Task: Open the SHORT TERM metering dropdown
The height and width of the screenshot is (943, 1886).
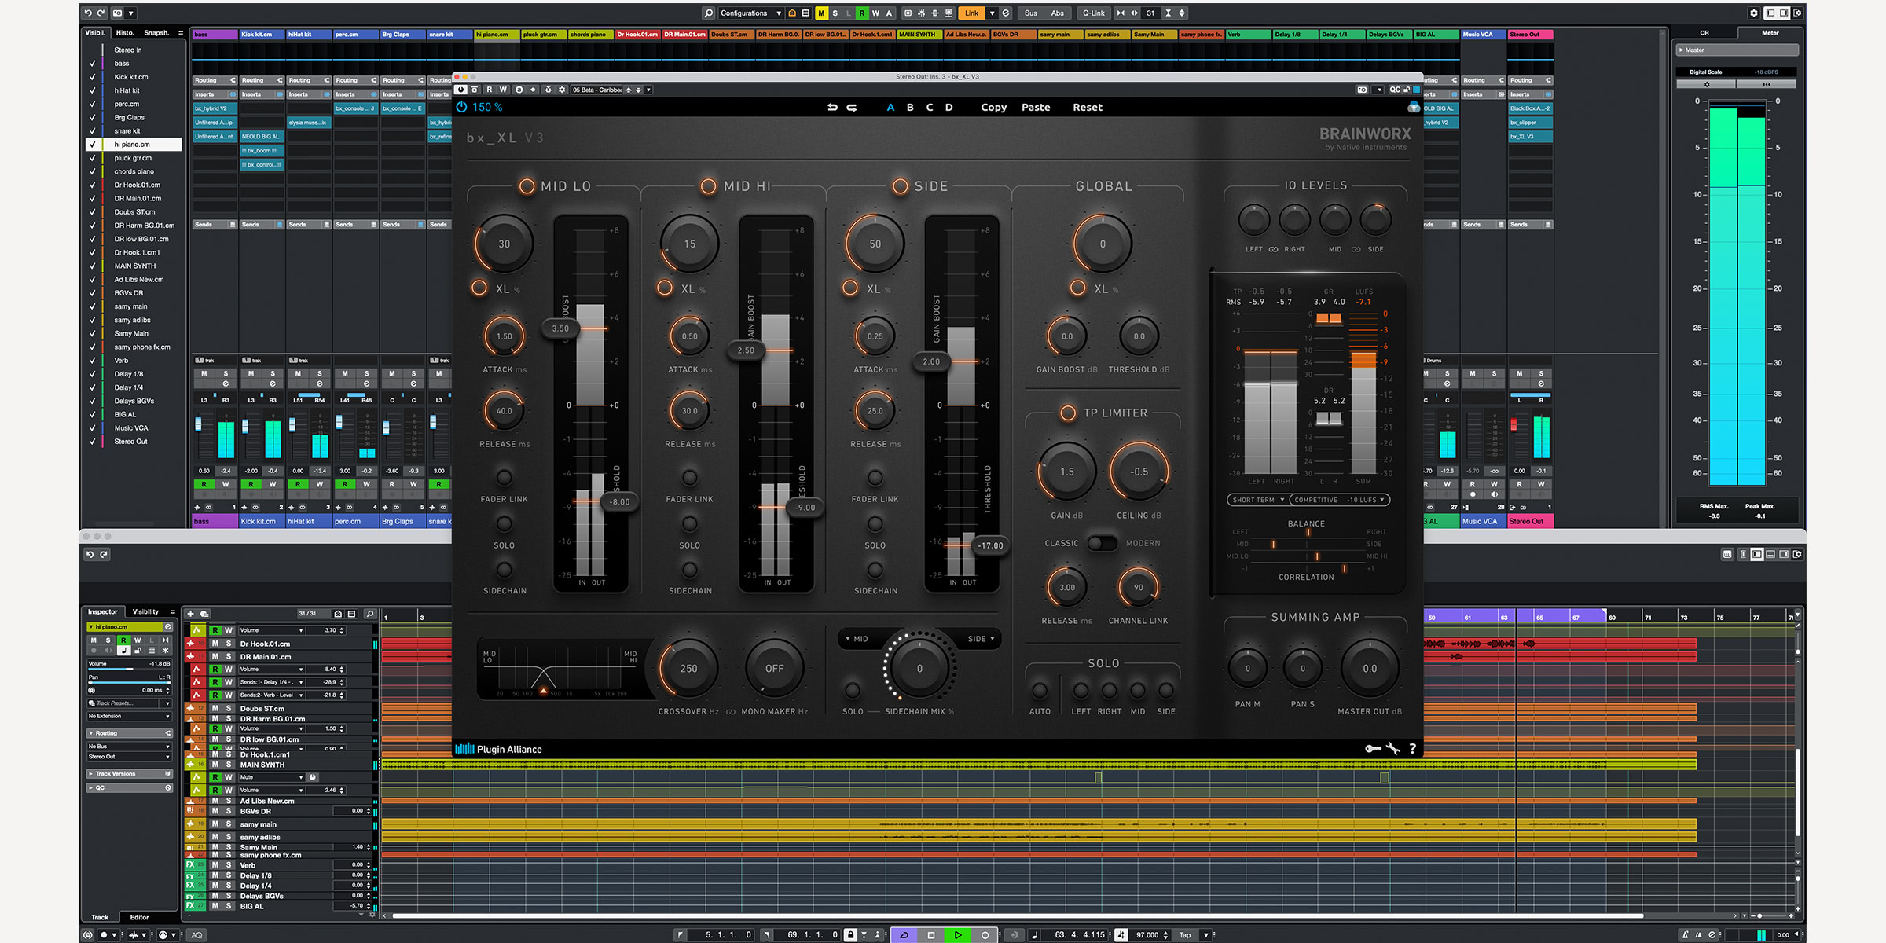Action: 1258,500
